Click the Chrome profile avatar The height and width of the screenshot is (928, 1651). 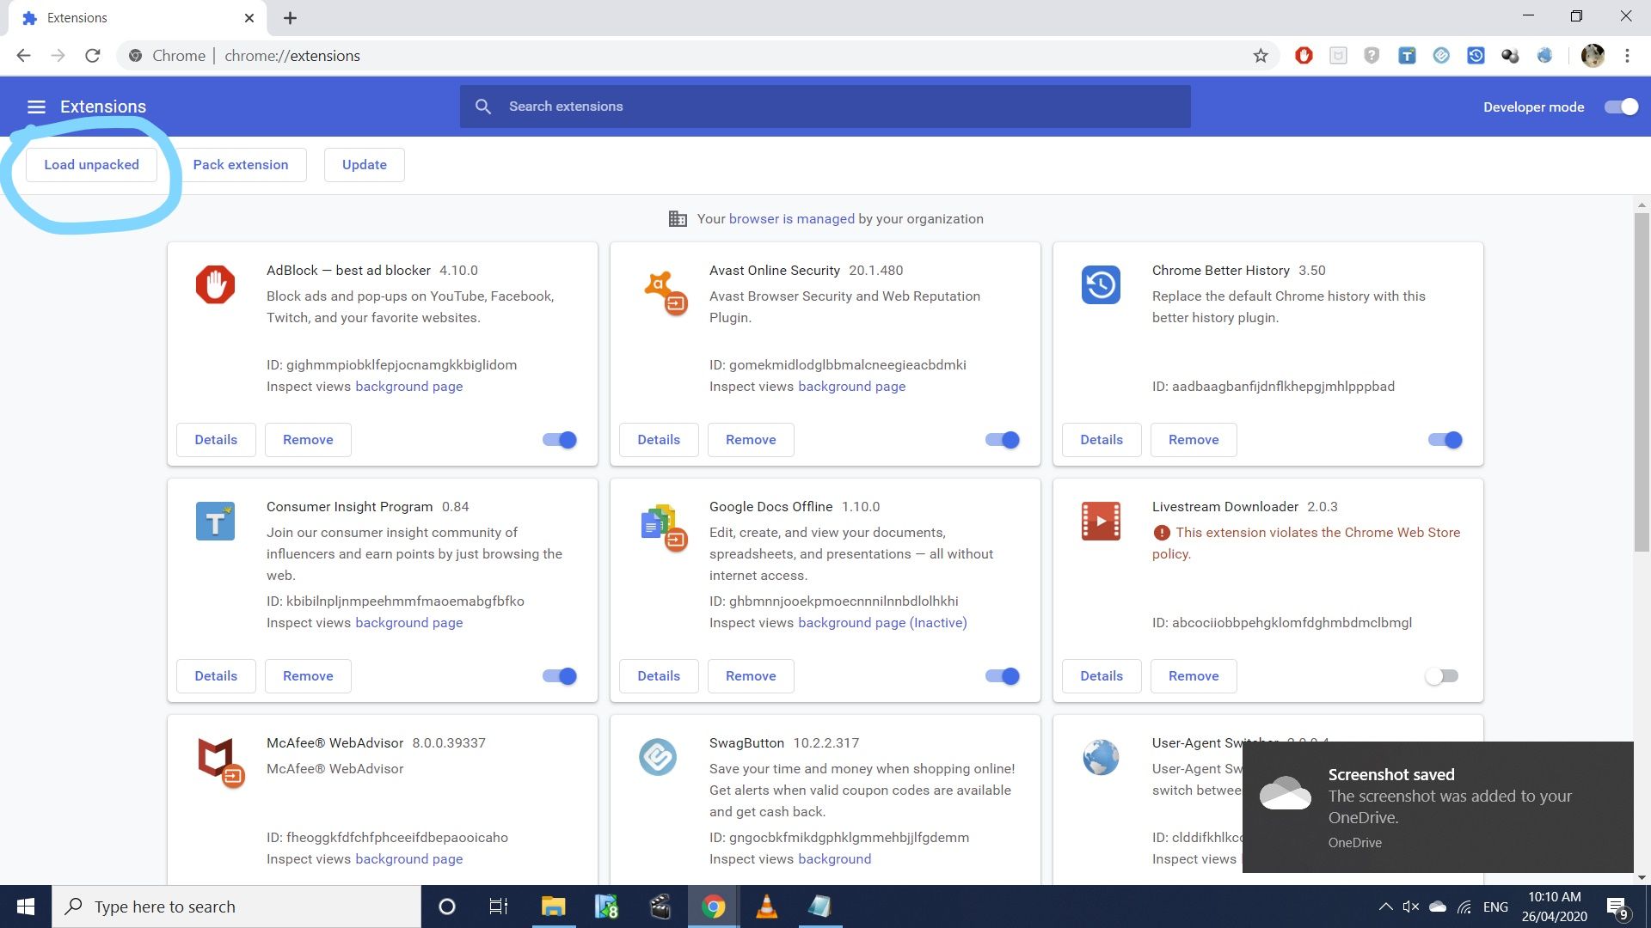[1593, 56]
